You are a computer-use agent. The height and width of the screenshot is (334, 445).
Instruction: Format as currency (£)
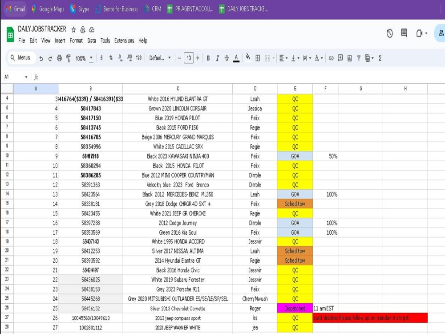(101, 58)
